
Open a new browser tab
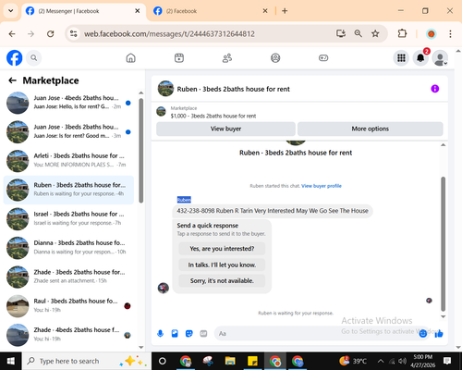pos(285,11)
